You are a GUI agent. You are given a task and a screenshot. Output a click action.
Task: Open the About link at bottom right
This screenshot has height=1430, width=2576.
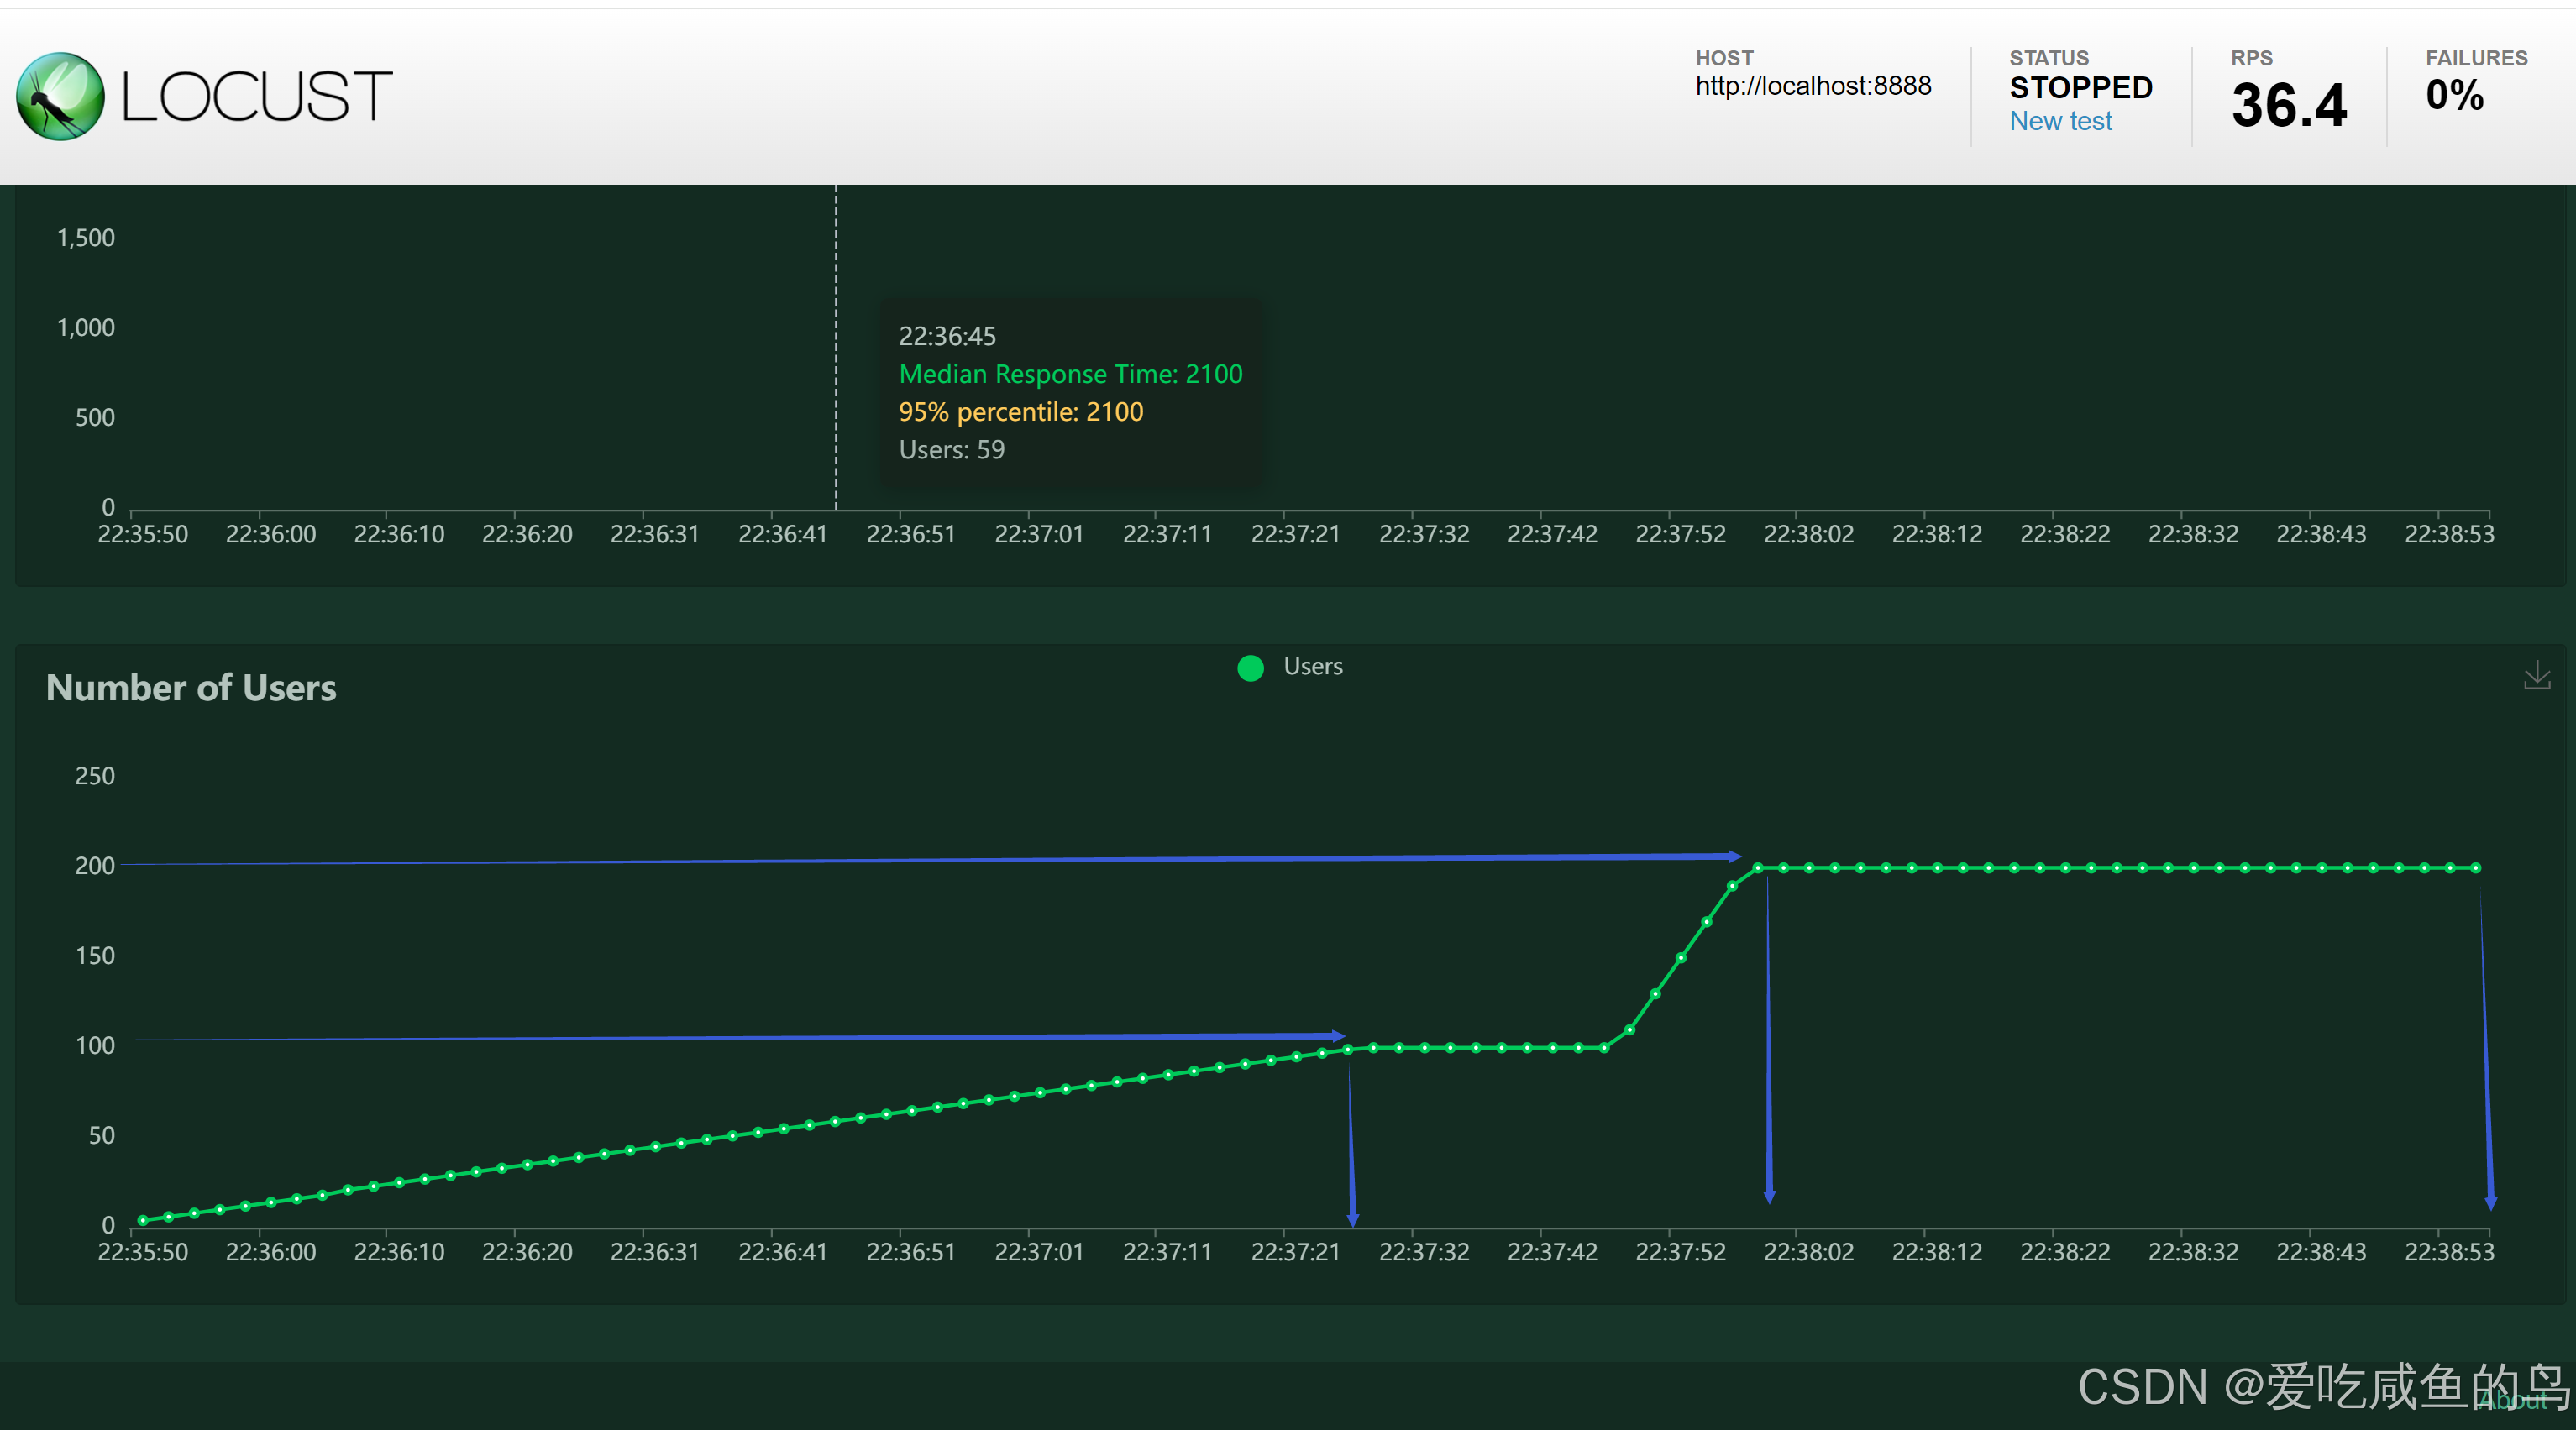point(2514,1400)
